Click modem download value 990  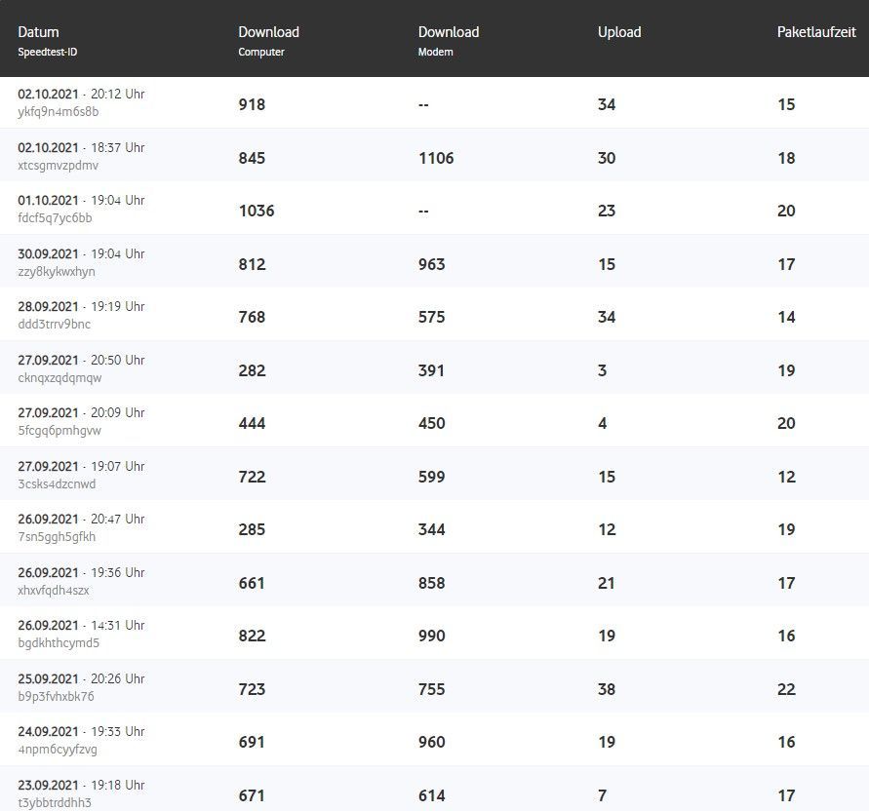[x=432, y=636]
